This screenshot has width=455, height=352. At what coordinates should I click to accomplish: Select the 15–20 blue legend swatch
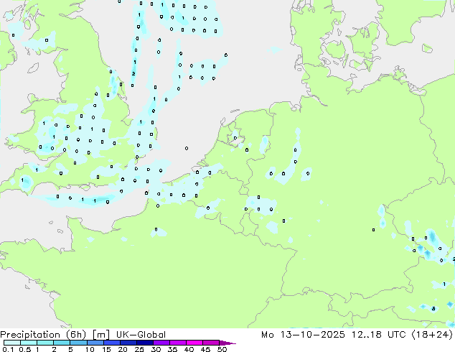pos(112,343)
